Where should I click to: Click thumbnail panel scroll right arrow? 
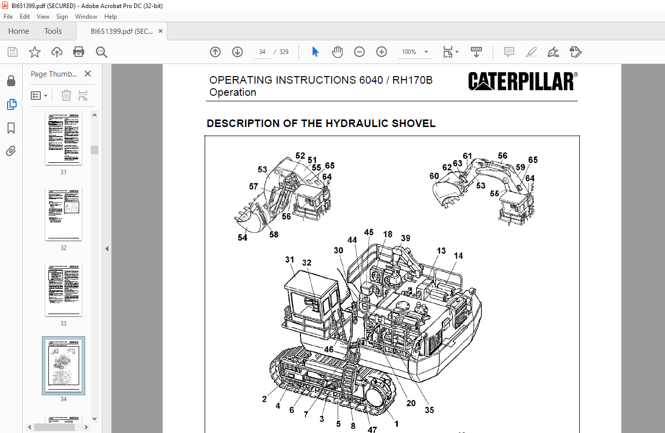point(87,427)
